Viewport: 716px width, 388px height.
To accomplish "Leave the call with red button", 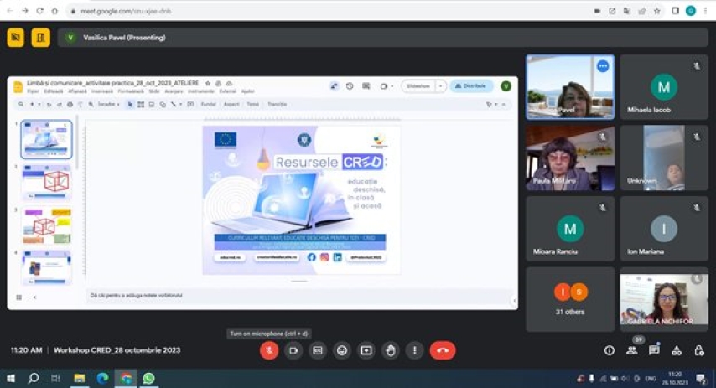I will coord(443,350).
